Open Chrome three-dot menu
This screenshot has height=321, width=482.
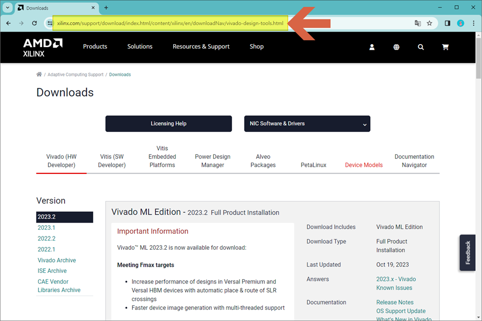point(473,24)
